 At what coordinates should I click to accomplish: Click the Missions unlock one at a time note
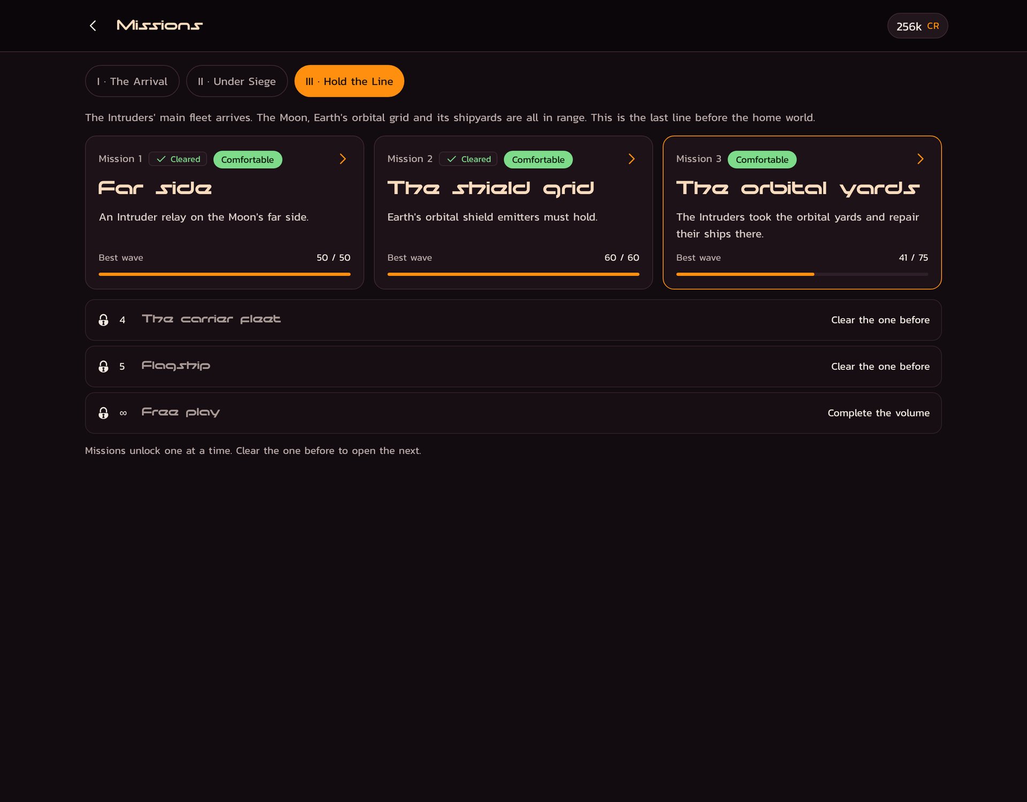click(253, 451)
